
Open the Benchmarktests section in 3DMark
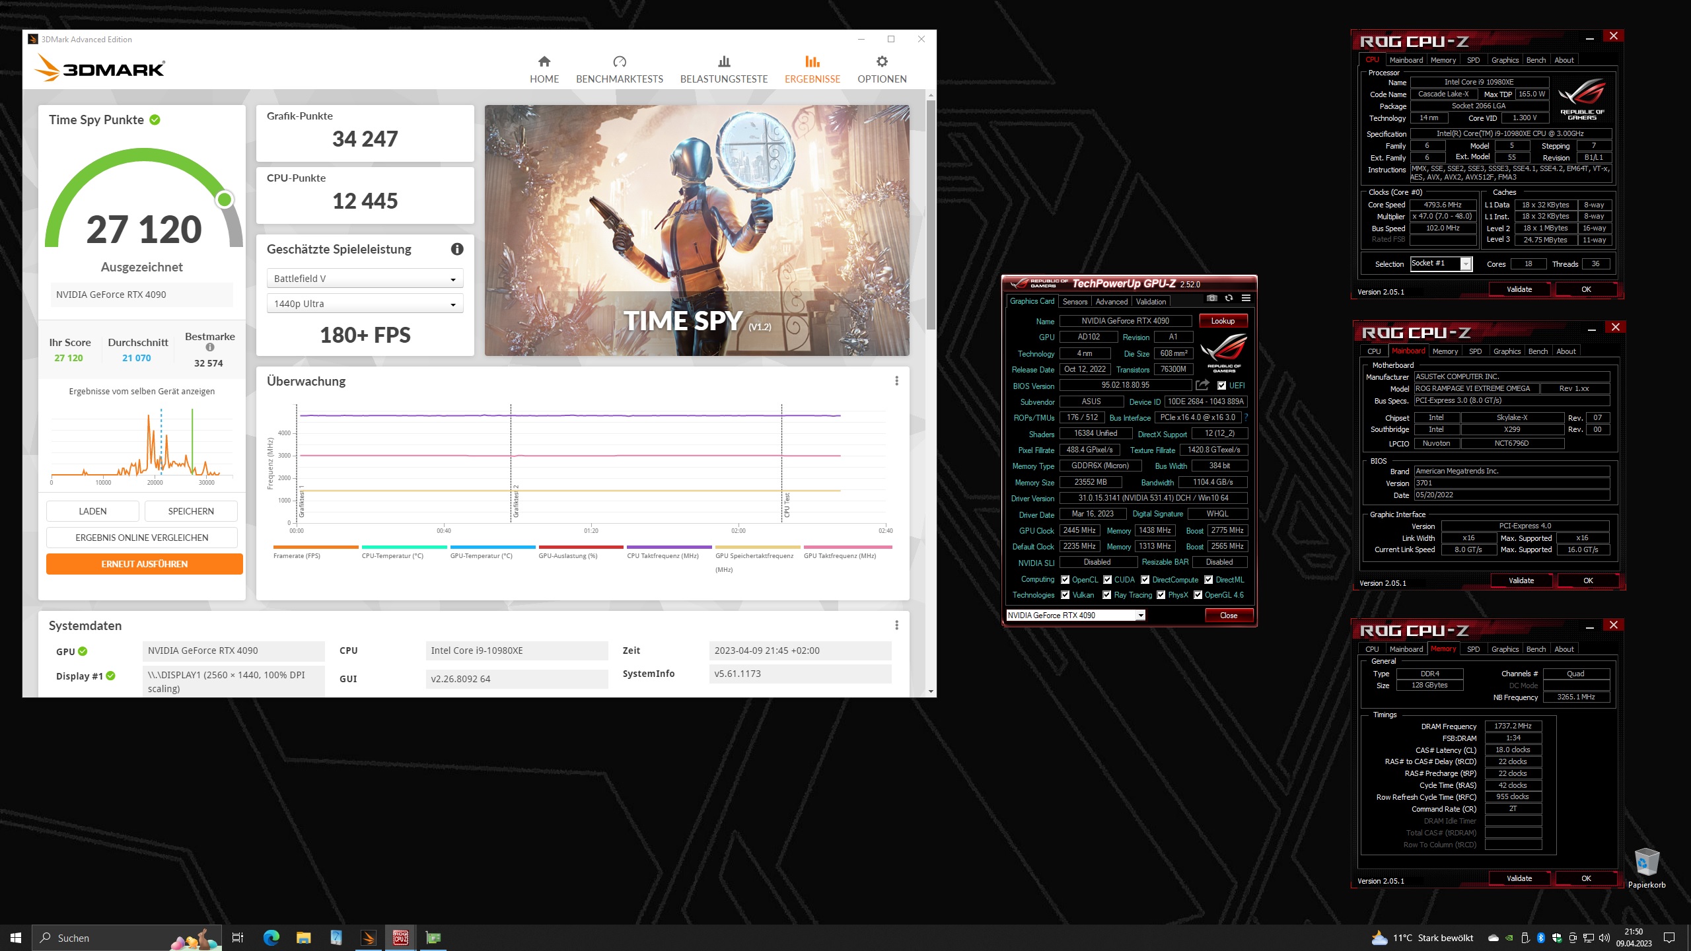(x=619, y=69)
